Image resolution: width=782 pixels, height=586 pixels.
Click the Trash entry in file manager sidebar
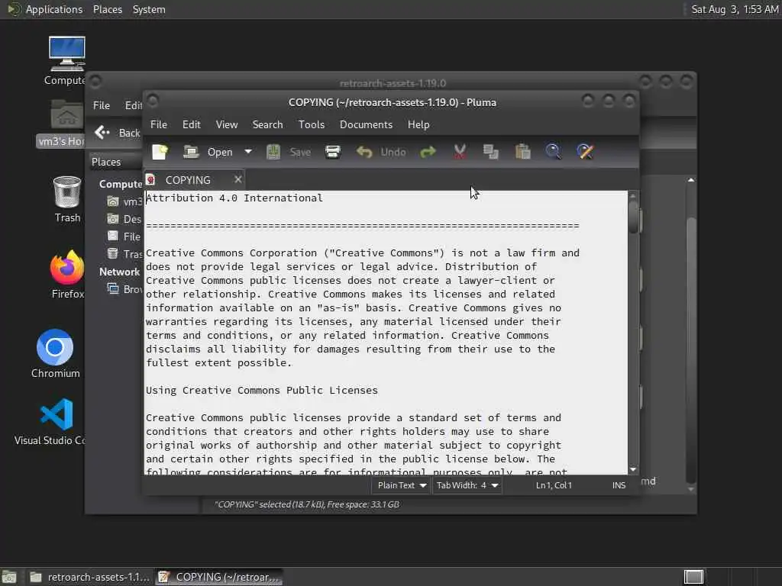point(124,254)
